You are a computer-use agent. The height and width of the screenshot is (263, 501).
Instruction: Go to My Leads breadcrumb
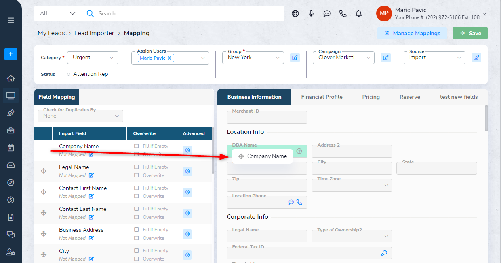click(51, 33)
